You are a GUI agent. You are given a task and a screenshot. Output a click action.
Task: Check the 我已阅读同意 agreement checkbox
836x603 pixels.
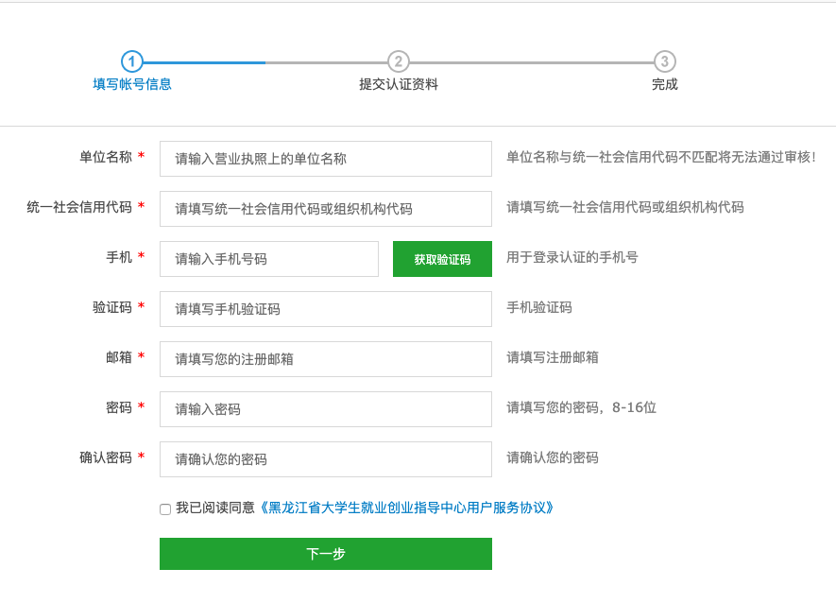(165, 509)
